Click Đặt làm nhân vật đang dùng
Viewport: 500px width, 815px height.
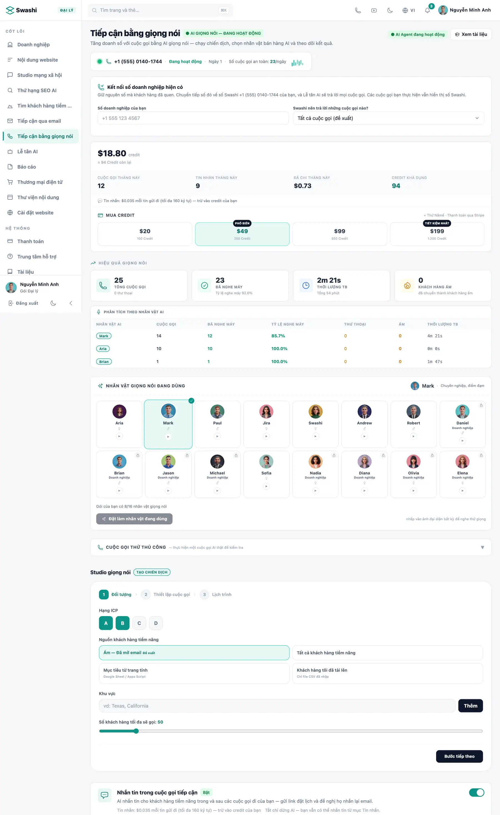click(134, 519)
